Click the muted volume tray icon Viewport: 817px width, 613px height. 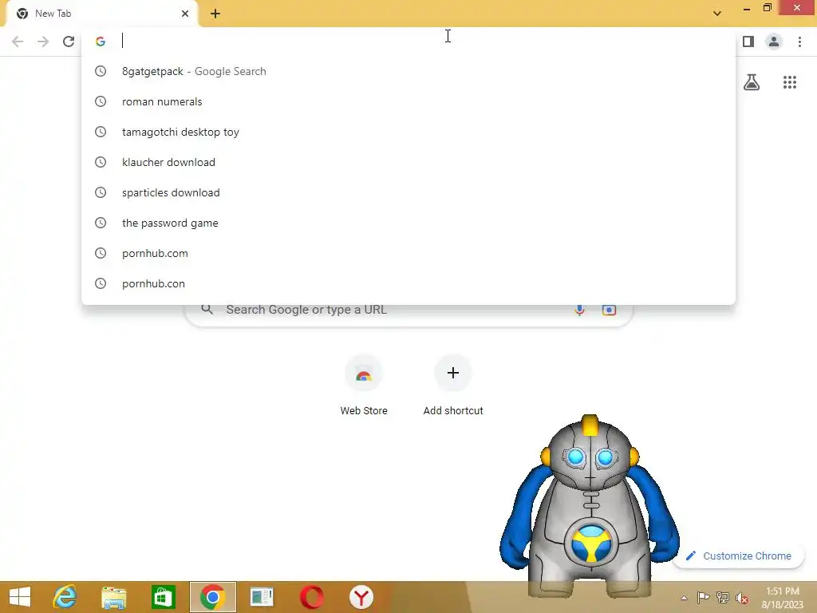tap(742, 598)
